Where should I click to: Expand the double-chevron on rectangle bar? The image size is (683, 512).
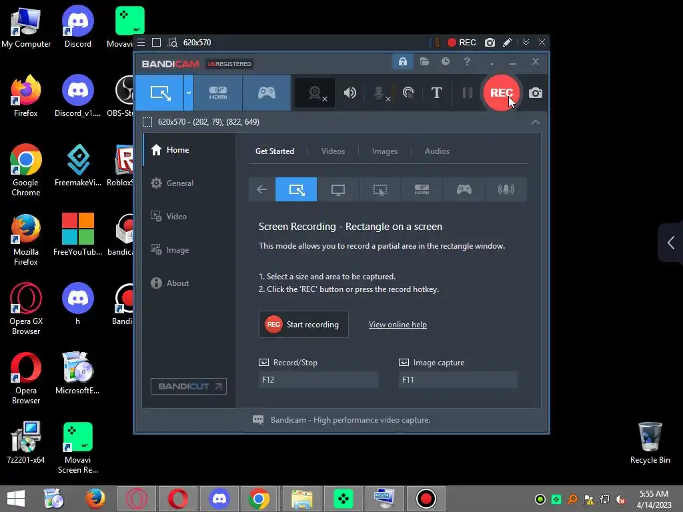pos(526,42)
